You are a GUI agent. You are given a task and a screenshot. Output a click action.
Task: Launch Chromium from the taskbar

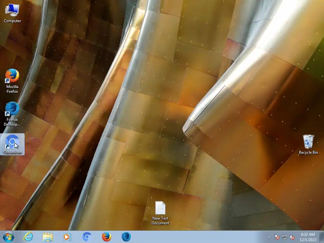point(87,237)
